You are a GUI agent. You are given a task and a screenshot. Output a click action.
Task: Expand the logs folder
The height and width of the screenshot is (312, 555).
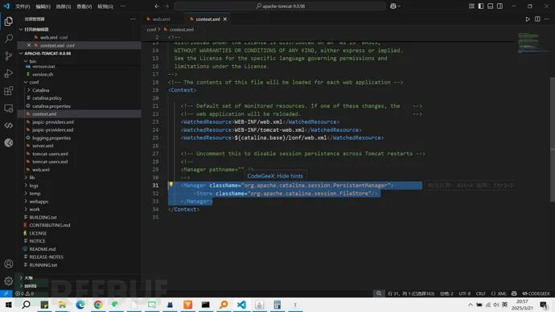pos(26,186)
